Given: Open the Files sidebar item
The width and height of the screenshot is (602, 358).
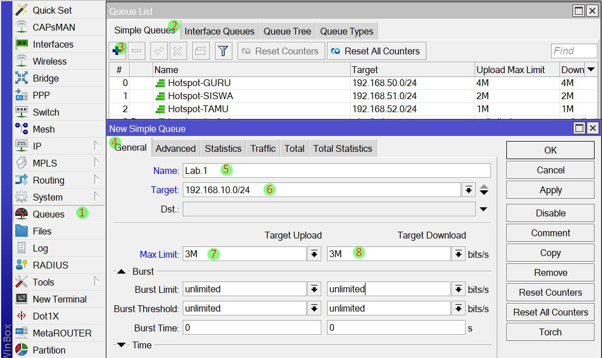Looking at the screenshot, I should point(42,231).
